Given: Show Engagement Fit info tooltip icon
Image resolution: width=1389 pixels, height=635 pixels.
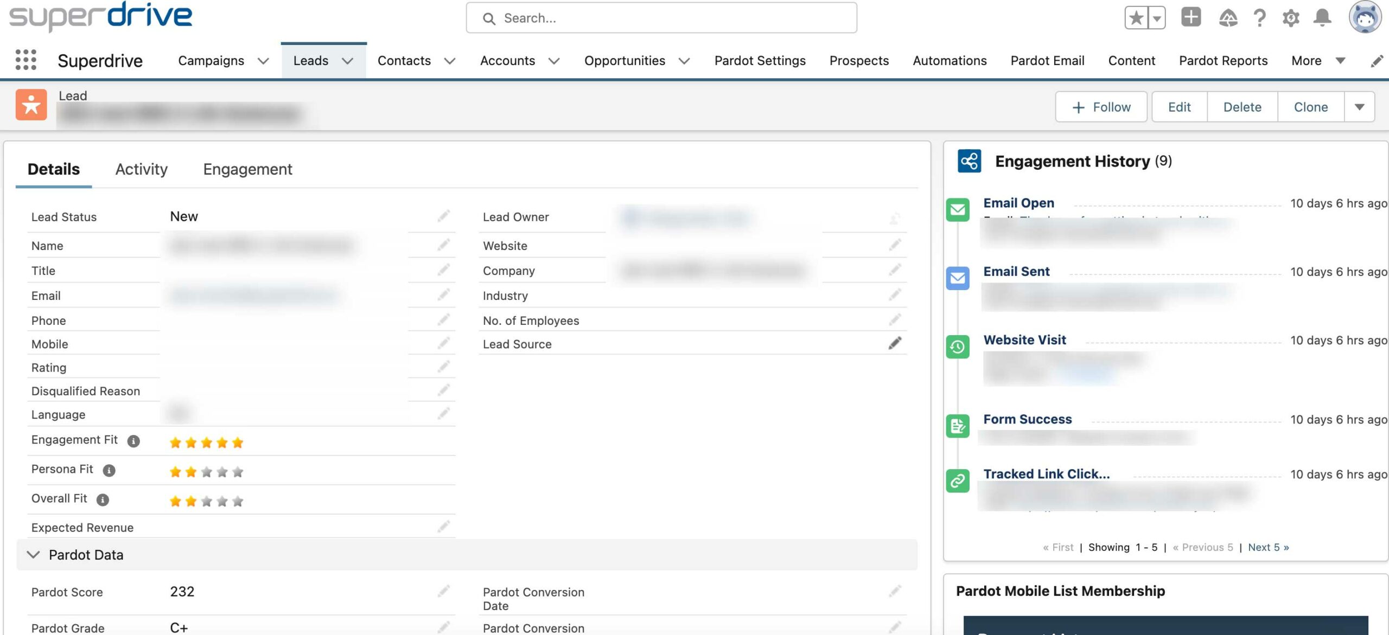Looking at the screenshot, I should click(x=133, y=441).
